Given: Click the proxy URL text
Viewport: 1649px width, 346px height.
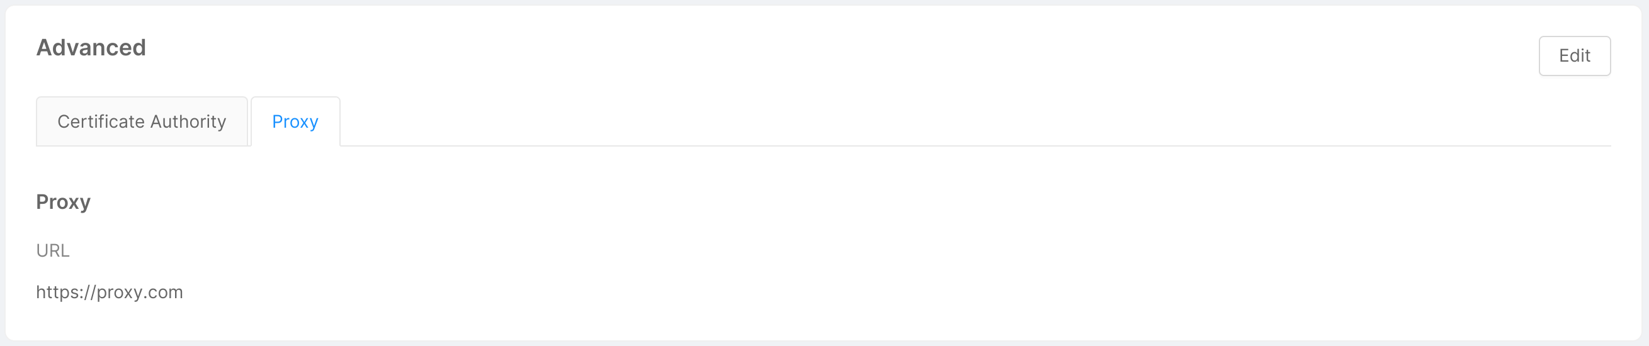Looking at the screenshot, I should 110,293.
